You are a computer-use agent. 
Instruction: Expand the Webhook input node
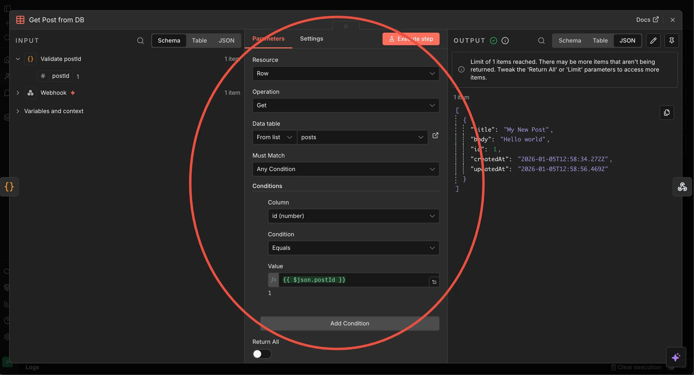(18, 93)
